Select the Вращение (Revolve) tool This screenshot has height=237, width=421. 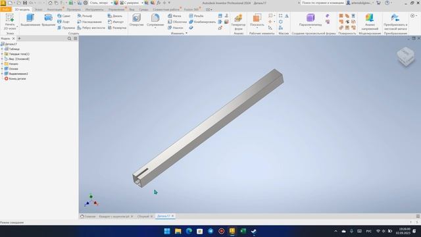[x=48, y=20]
